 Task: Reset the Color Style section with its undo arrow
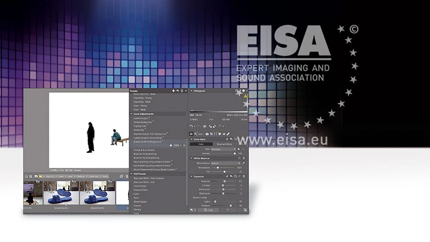(x=231, y=139)
